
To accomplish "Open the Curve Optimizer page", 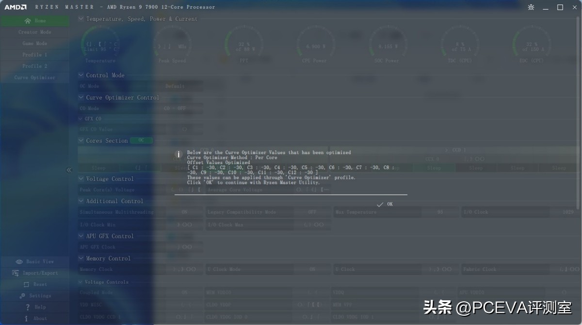I will tap(34, 77).
